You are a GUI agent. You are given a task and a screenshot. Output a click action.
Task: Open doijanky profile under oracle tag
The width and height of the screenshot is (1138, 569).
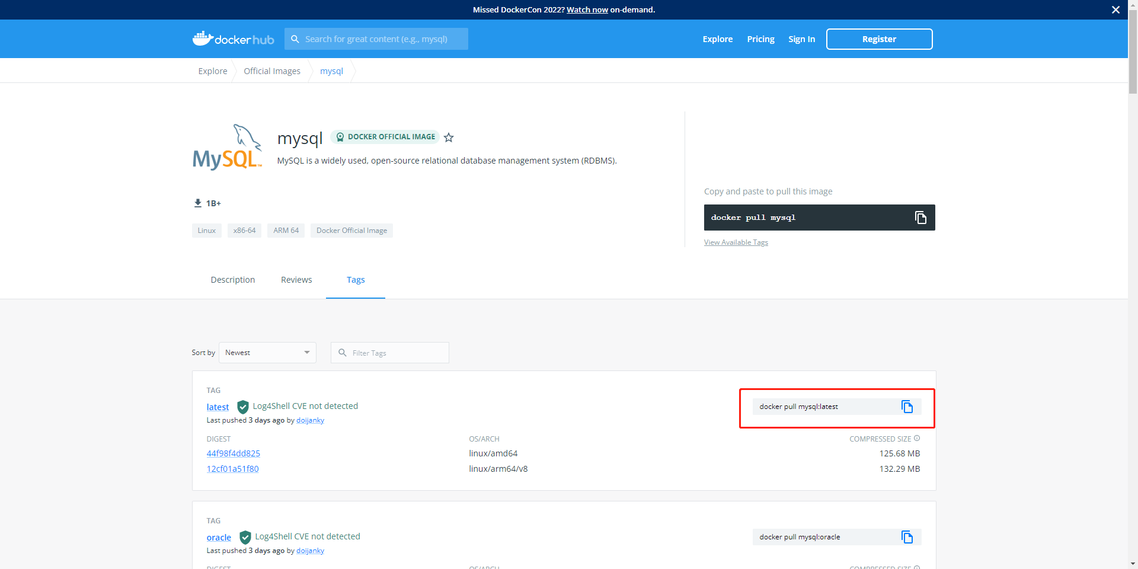pos(310,551)
